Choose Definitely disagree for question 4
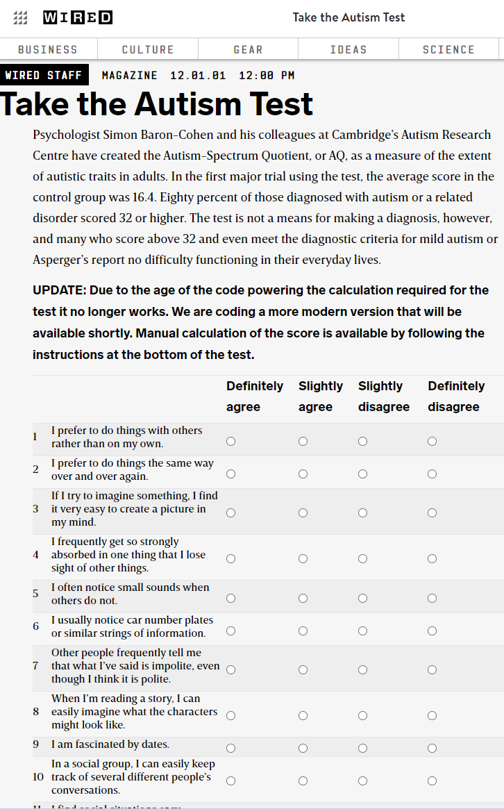 432,559
